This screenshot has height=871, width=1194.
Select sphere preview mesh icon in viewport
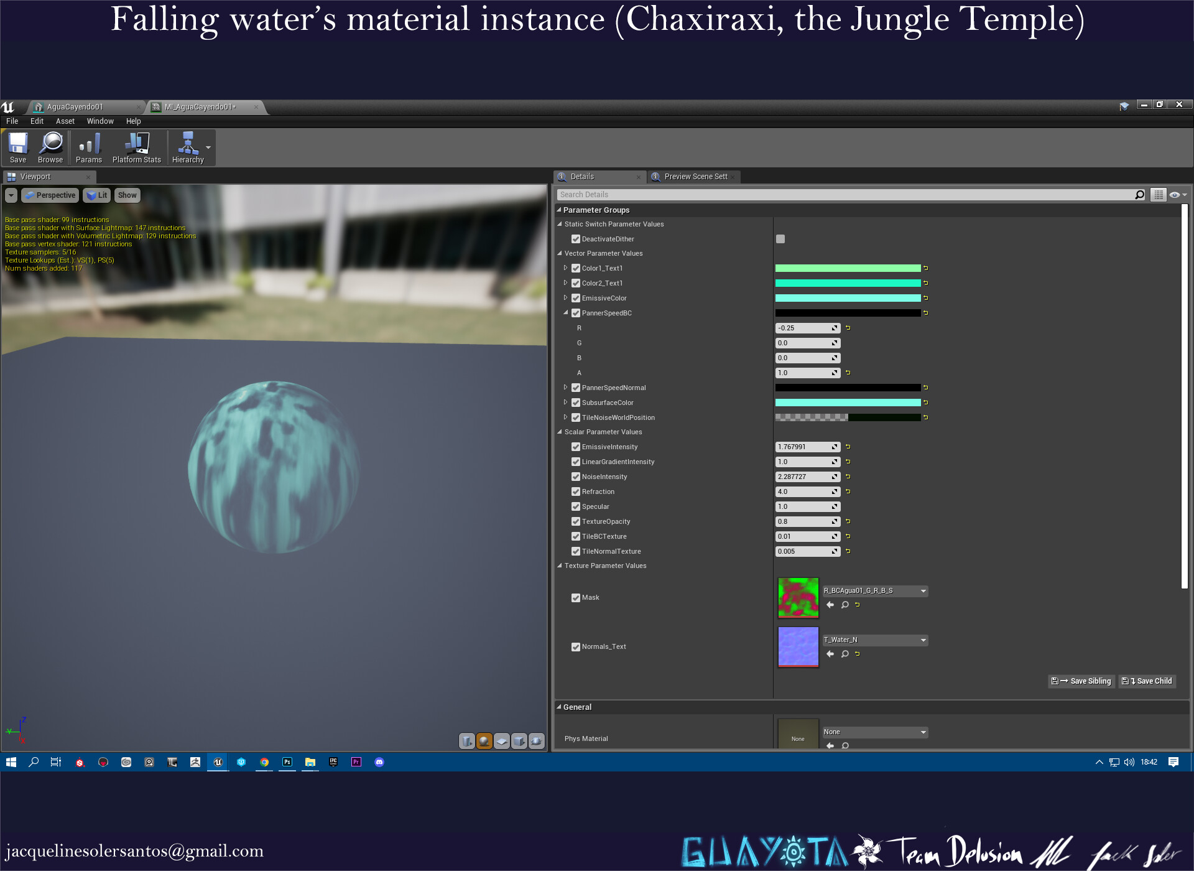[x=484, y=740]
